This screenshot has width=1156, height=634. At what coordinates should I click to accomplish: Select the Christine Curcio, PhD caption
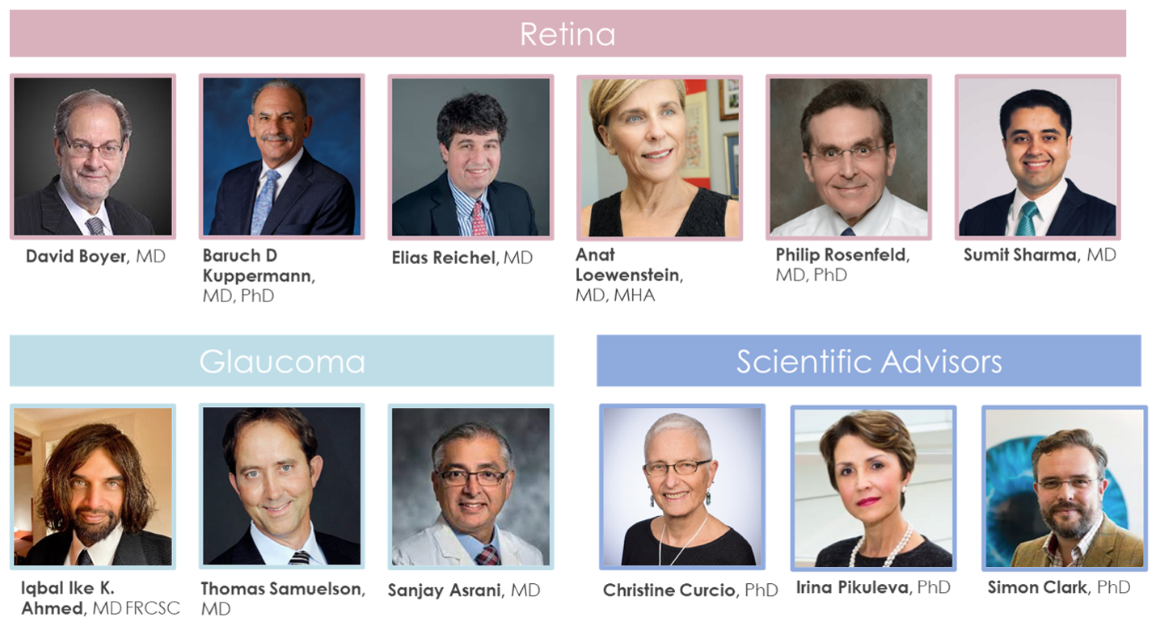(x=690, y=590)
